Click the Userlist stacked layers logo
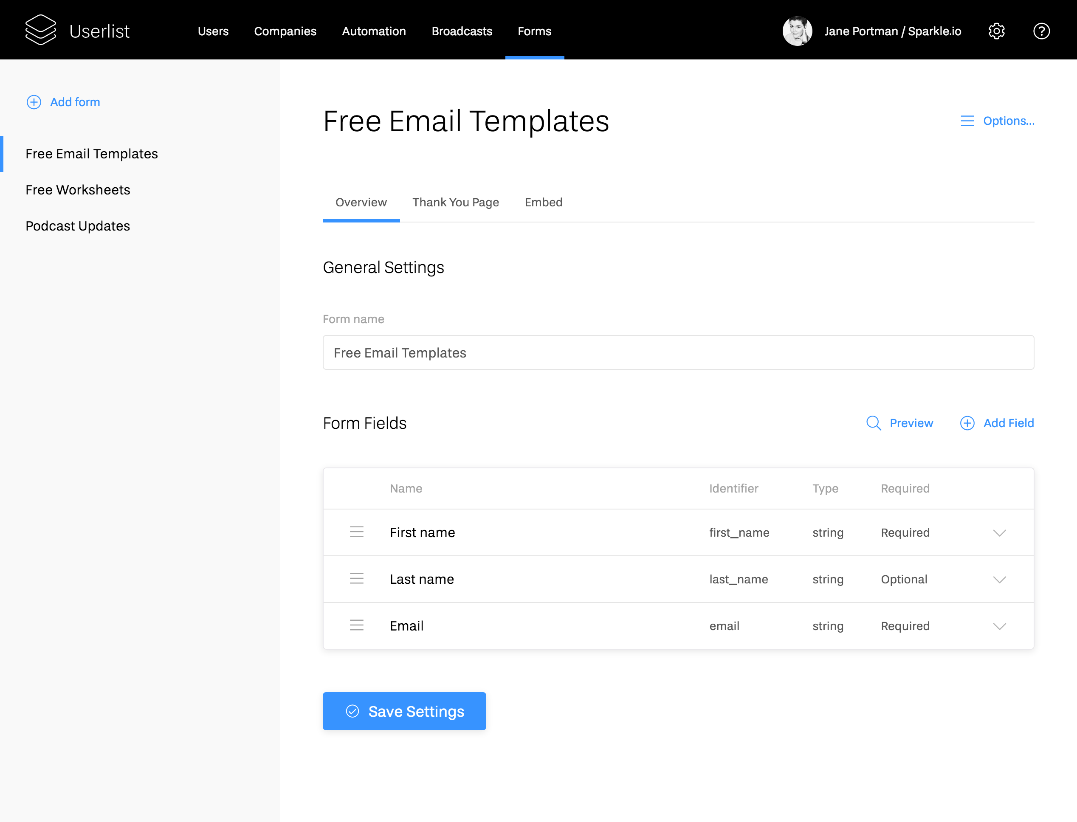This screenshot has width=1077, height=822. (x=41, y=30)
